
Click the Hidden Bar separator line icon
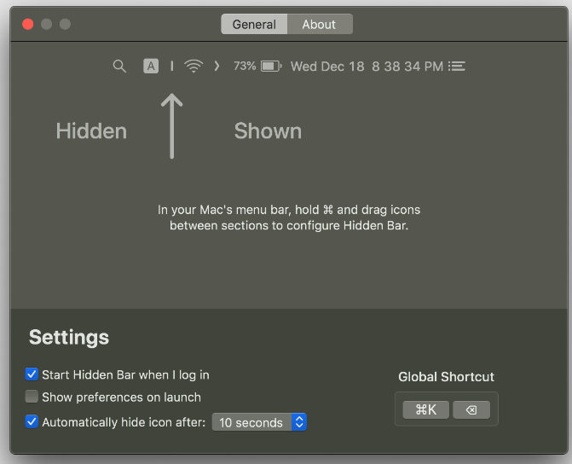[x=172, y=66]
